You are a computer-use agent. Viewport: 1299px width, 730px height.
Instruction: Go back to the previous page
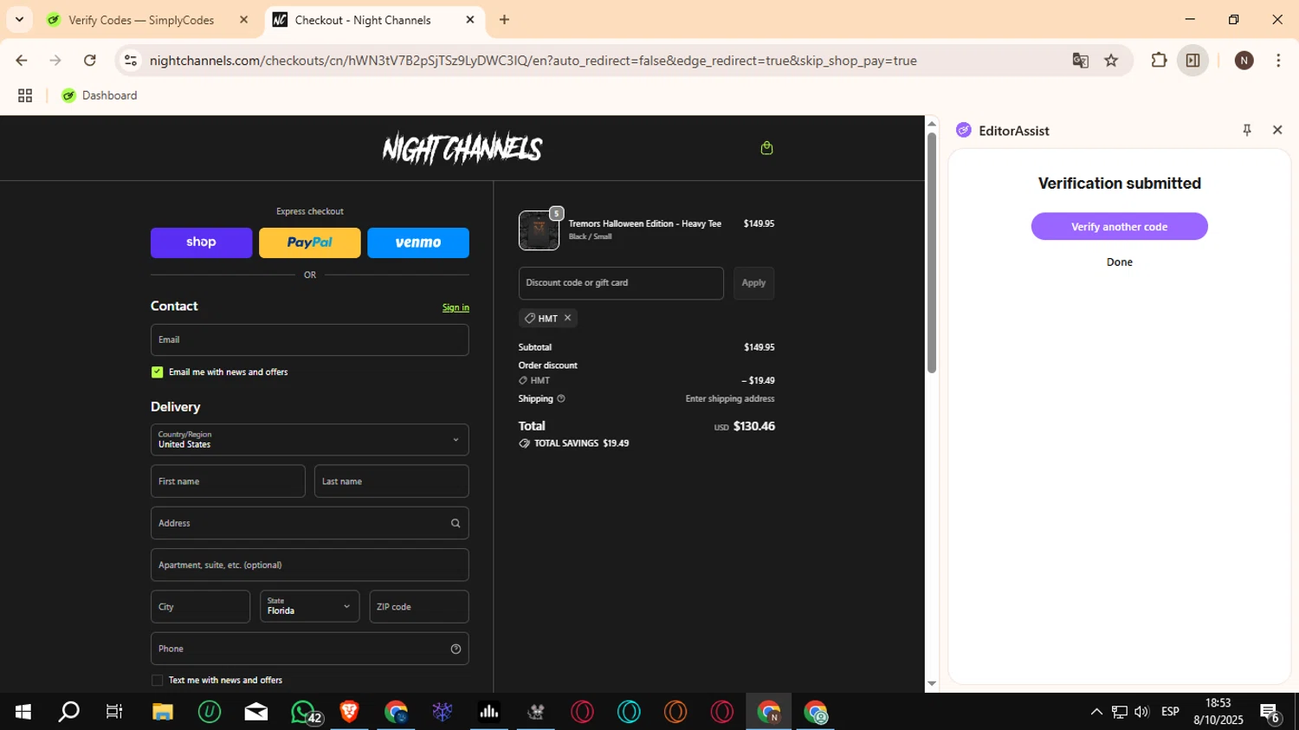pyautogui.click(x=22, y=61)
